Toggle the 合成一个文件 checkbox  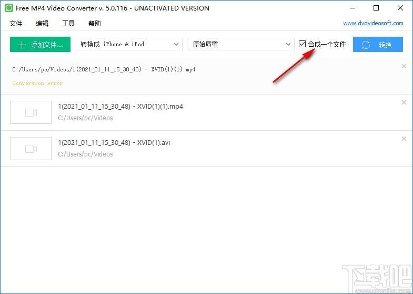(x=302, y=44)
